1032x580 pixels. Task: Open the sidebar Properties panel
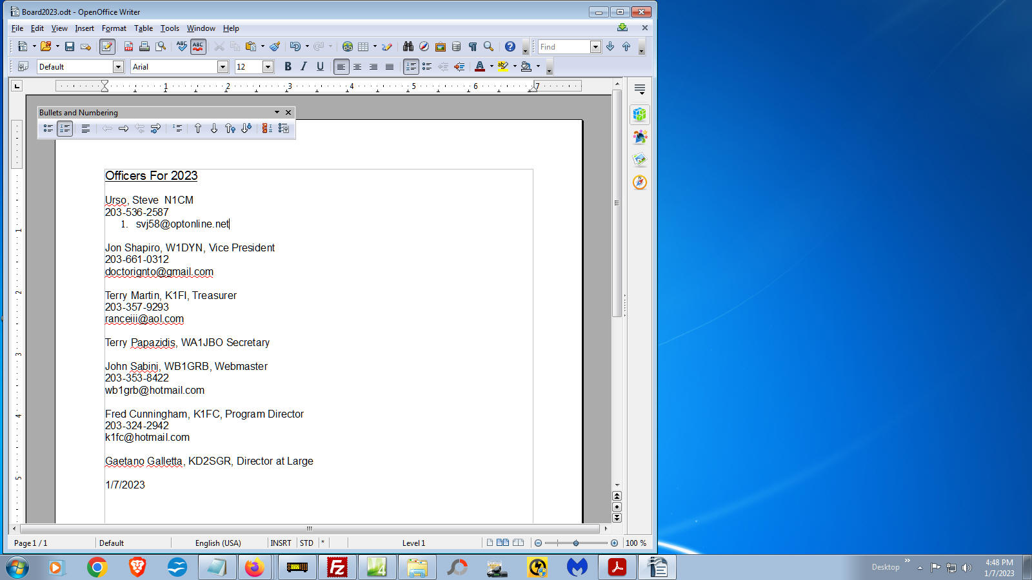(x=640, y=115)
